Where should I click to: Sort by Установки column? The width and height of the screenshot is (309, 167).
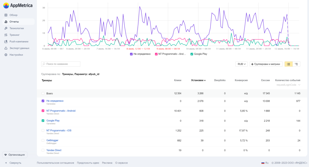point(198,80)
